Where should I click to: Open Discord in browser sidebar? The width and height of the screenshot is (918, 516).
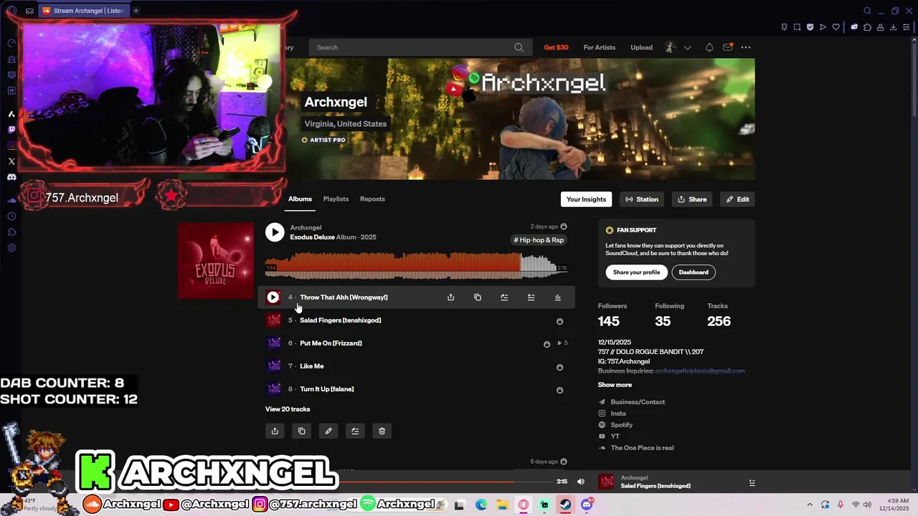coord(11,177)
